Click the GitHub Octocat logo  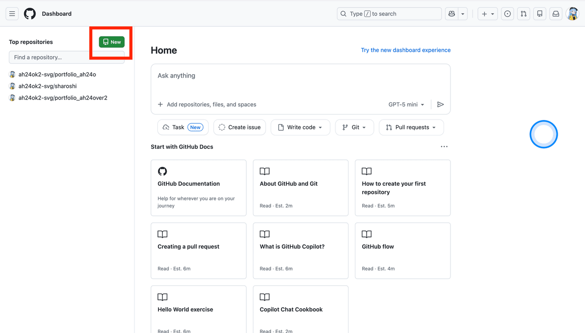pyautogui.click(x=30, y=14)
